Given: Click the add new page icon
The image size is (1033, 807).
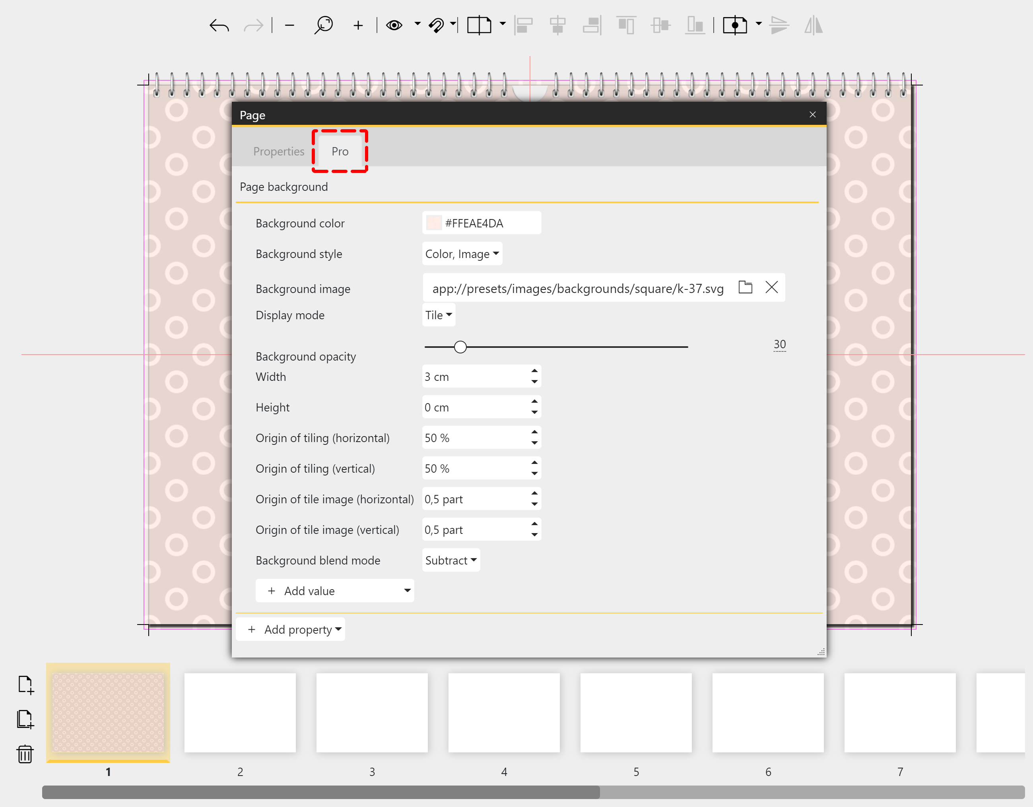Looking at the screenshot, I should 25,684.
